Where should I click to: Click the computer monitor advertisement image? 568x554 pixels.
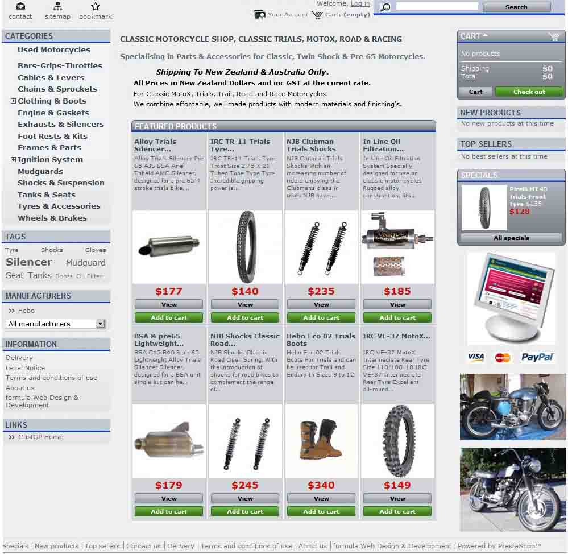click(511, 298)
